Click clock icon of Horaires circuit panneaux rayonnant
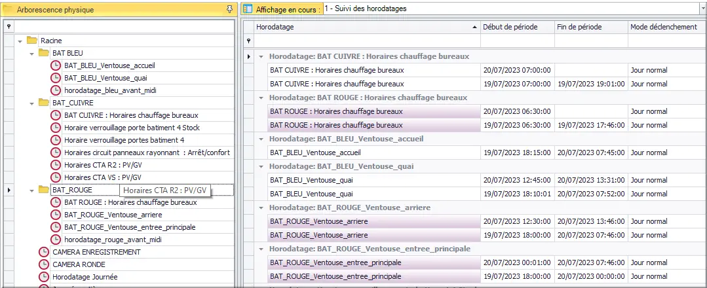Screen dimensions: 707x288 56,153
